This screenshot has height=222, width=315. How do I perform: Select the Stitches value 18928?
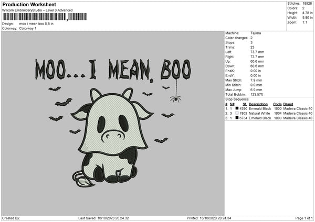307,4
